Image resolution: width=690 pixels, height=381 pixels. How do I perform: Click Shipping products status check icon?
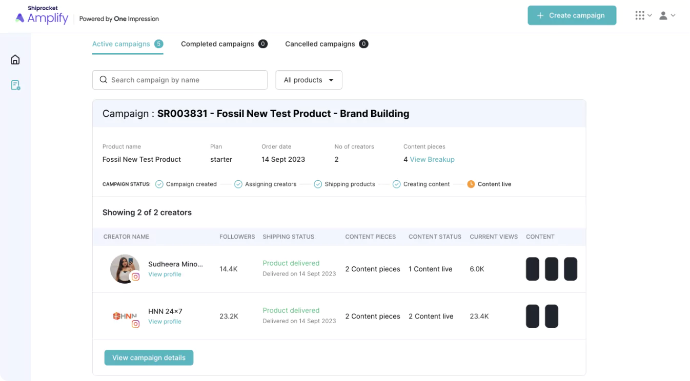pyautogui.click(x=318, y=184)
